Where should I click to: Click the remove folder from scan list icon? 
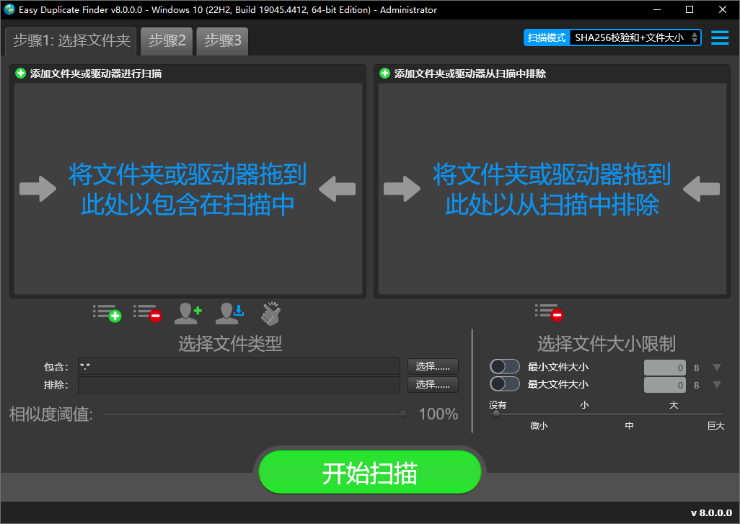(148, 313)
